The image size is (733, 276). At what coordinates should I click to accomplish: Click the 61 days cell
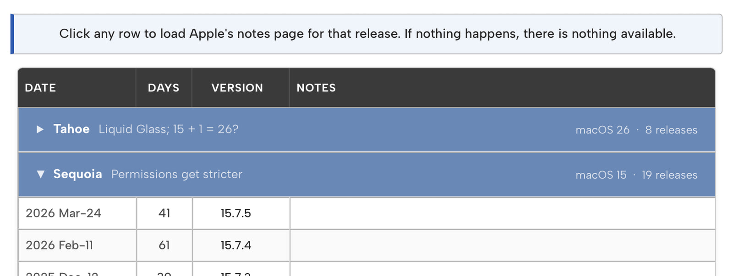[164, 245]
